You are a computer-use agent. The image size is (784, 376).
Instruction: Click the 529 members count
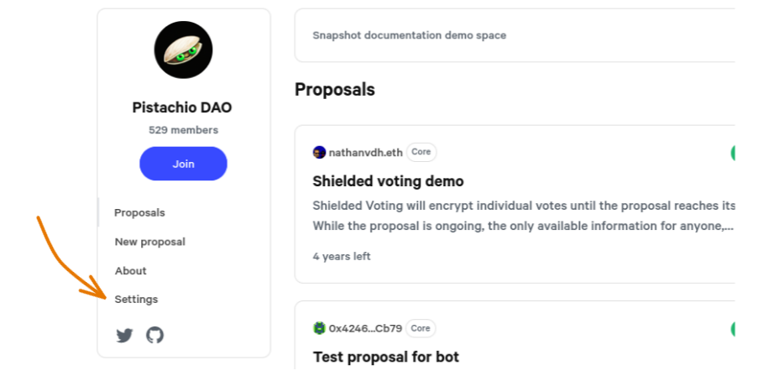coord(183,130)
